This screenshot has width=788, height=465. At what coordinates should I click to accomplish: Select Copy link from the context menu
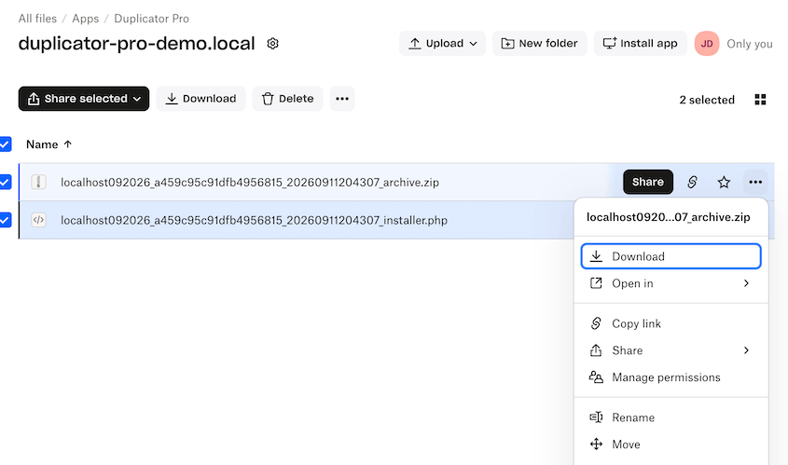670,323
